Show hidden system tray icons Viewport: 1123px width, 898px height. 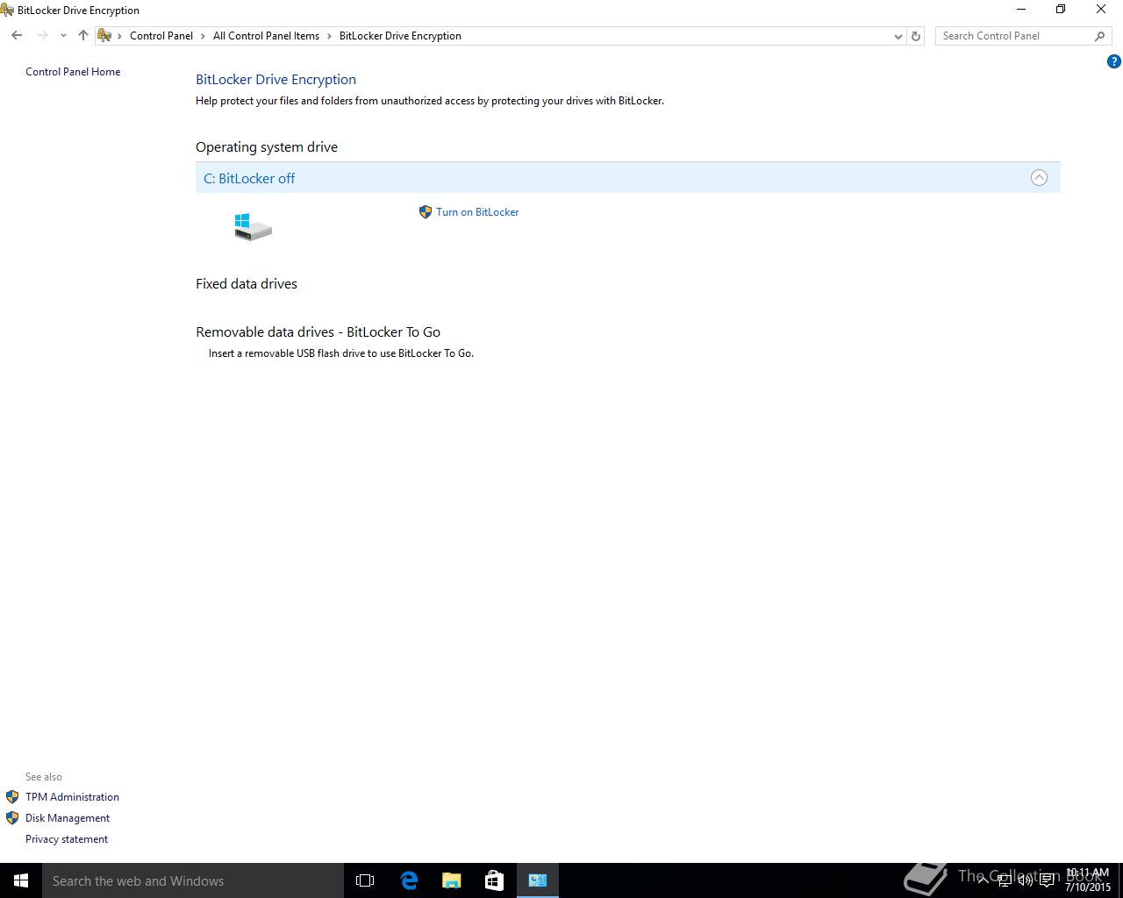(984, 880)
